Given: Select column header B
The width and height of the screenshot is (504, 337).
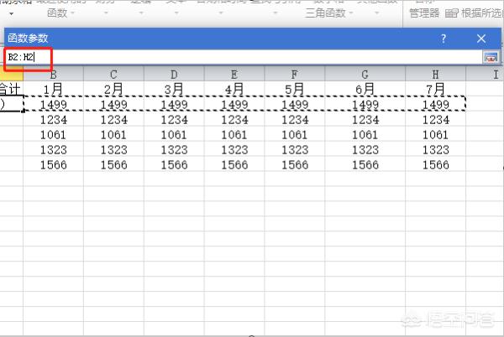Looking at the screenshot, I should [x=54, y=75].
